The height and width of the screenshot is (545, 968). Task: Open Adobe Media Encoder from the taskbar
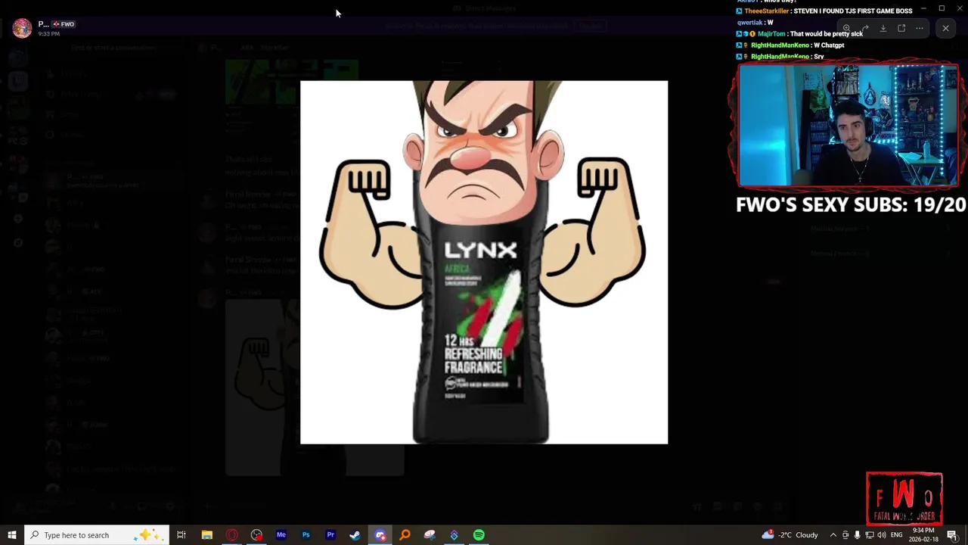point(281,535)
